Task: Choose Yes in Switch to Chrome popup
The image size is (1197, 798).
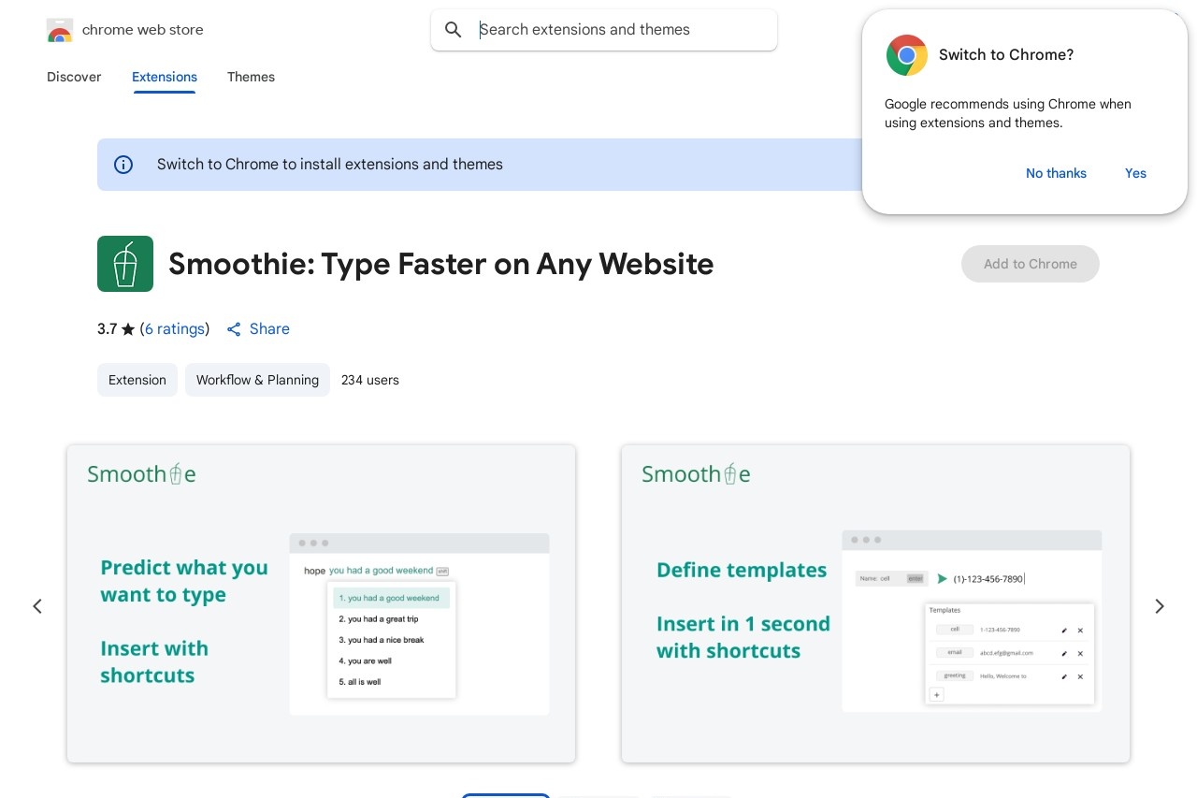Action: click(1135, 173)
